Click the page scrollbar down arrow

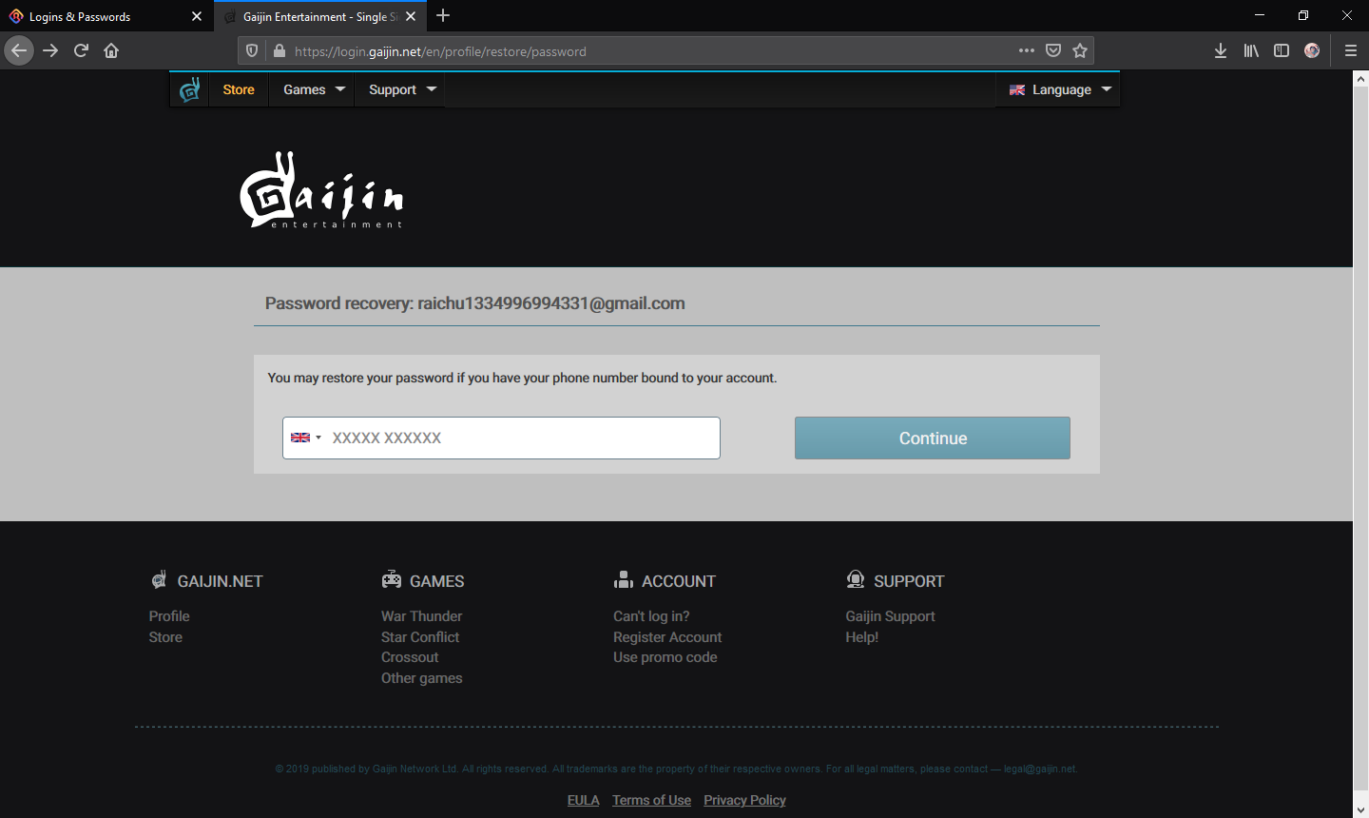(x=1360, y=809)
